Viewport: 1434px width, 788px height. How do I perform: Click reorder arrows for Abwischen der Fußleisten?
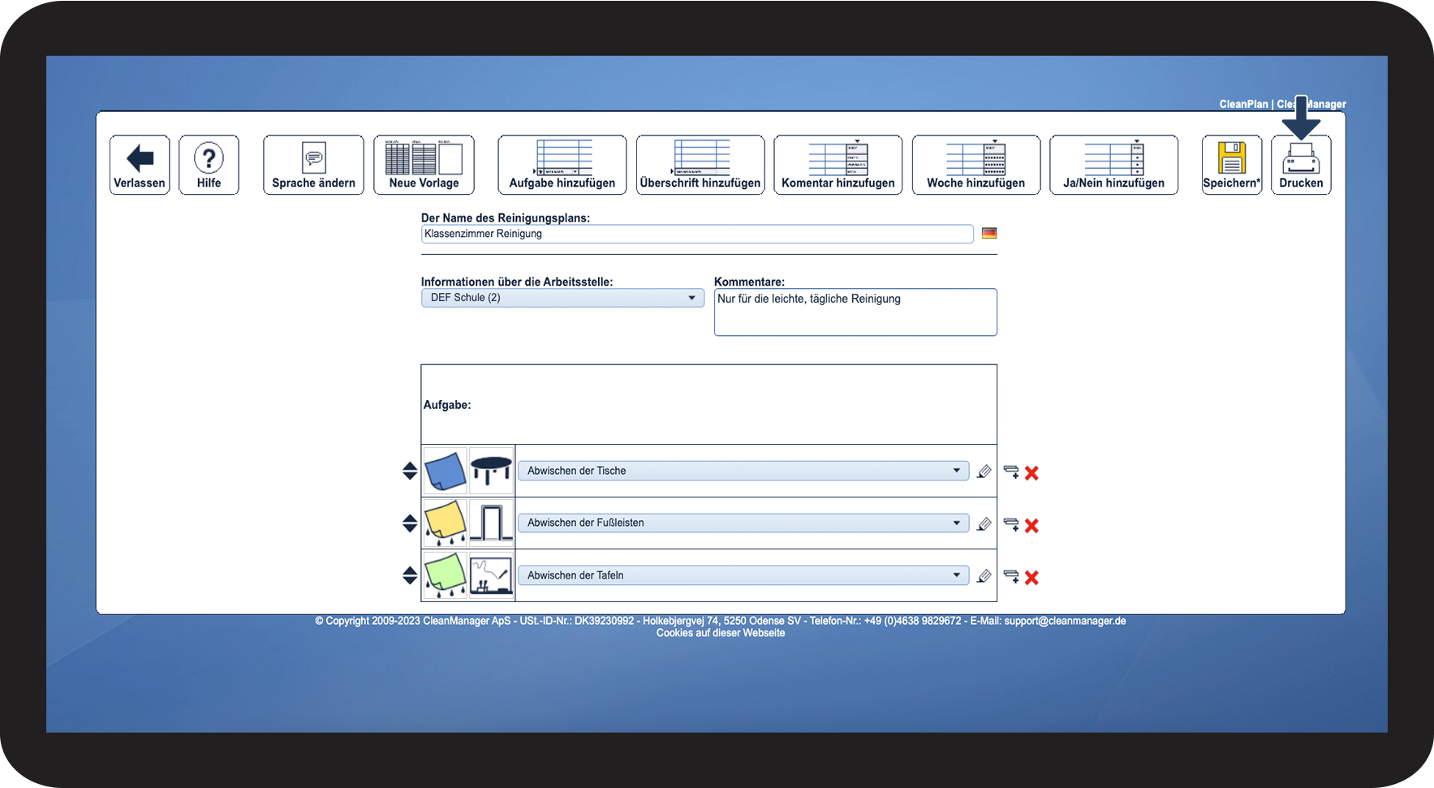point(410,523)
